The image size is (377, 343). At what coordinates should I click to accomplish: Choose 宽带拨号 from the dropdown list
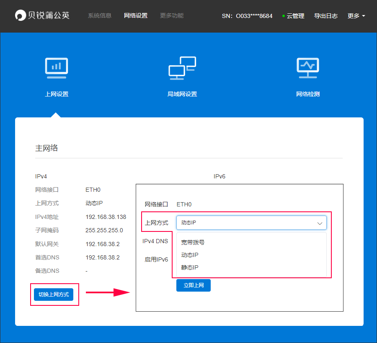pos(193,242)
